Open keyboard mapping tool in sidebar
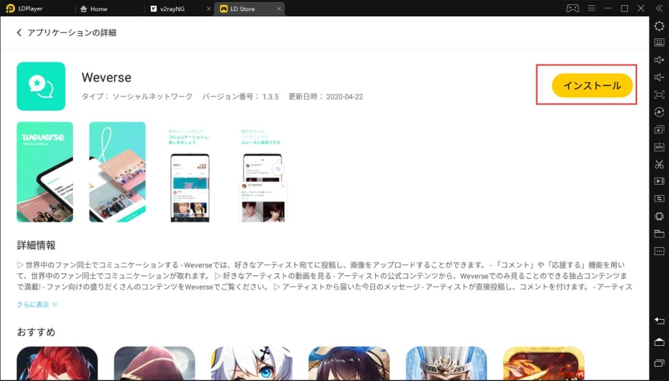The image size is (669, 381). pyautogui.click(x=659, y=42)
